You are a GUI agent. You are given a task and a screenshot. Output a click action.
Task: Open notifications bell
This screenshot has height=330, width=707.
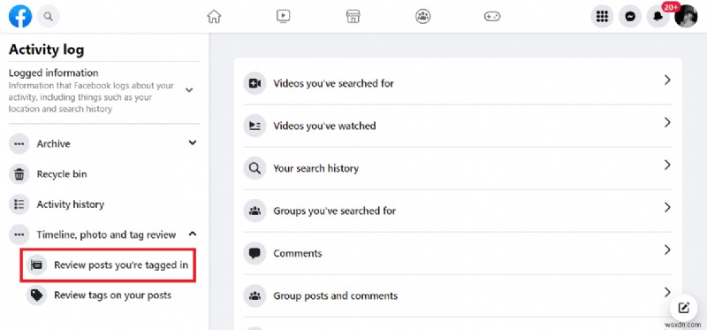[657, 17]
